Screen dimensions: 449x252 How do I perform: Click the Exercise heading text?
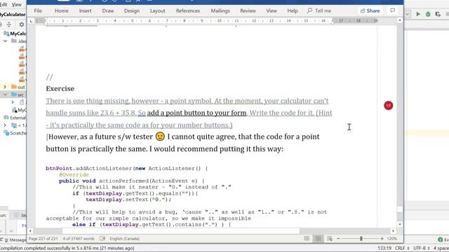tap(60, 89)
